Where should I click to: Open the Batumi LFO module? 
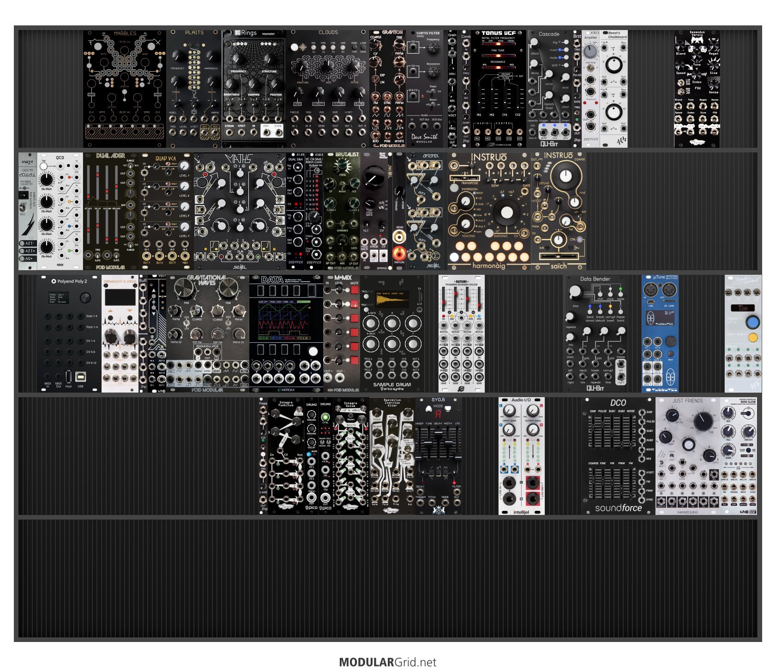coord(462,334)
